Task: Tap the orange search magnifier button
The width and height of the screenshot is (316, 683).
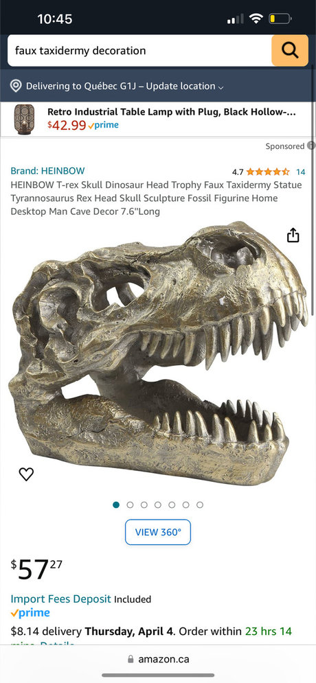Action: [x=289, y=51]
